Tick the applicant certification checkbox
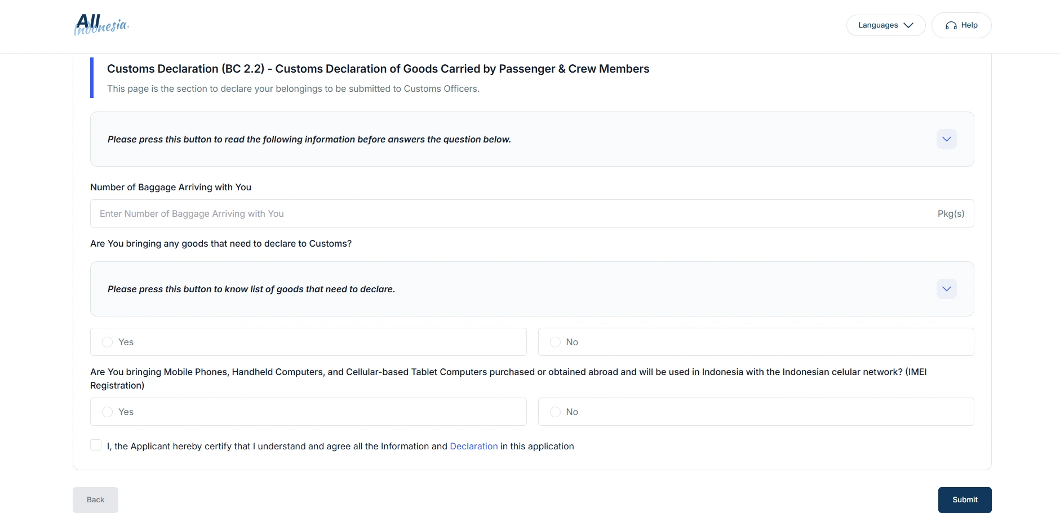 pos(96,445)
